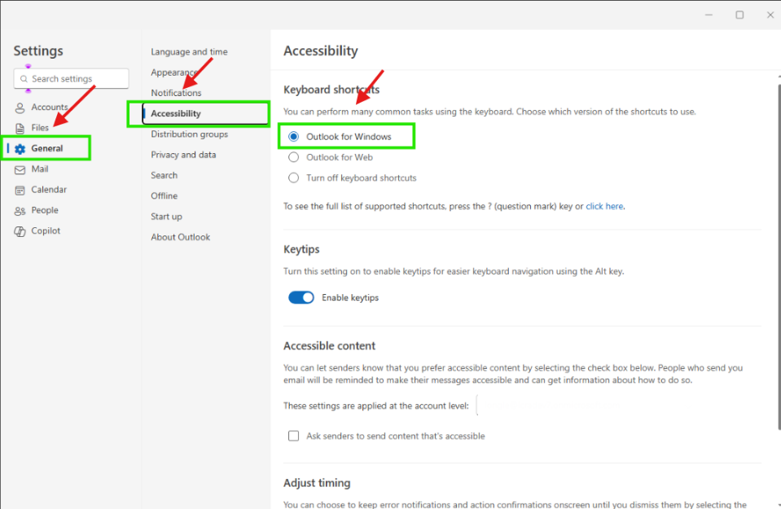
Task: Go to Accounts settings category
Action: click(50, 107)
